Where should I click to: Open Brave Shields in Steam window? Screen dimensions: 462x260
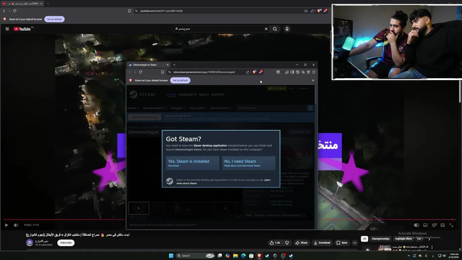pos(254,72)
